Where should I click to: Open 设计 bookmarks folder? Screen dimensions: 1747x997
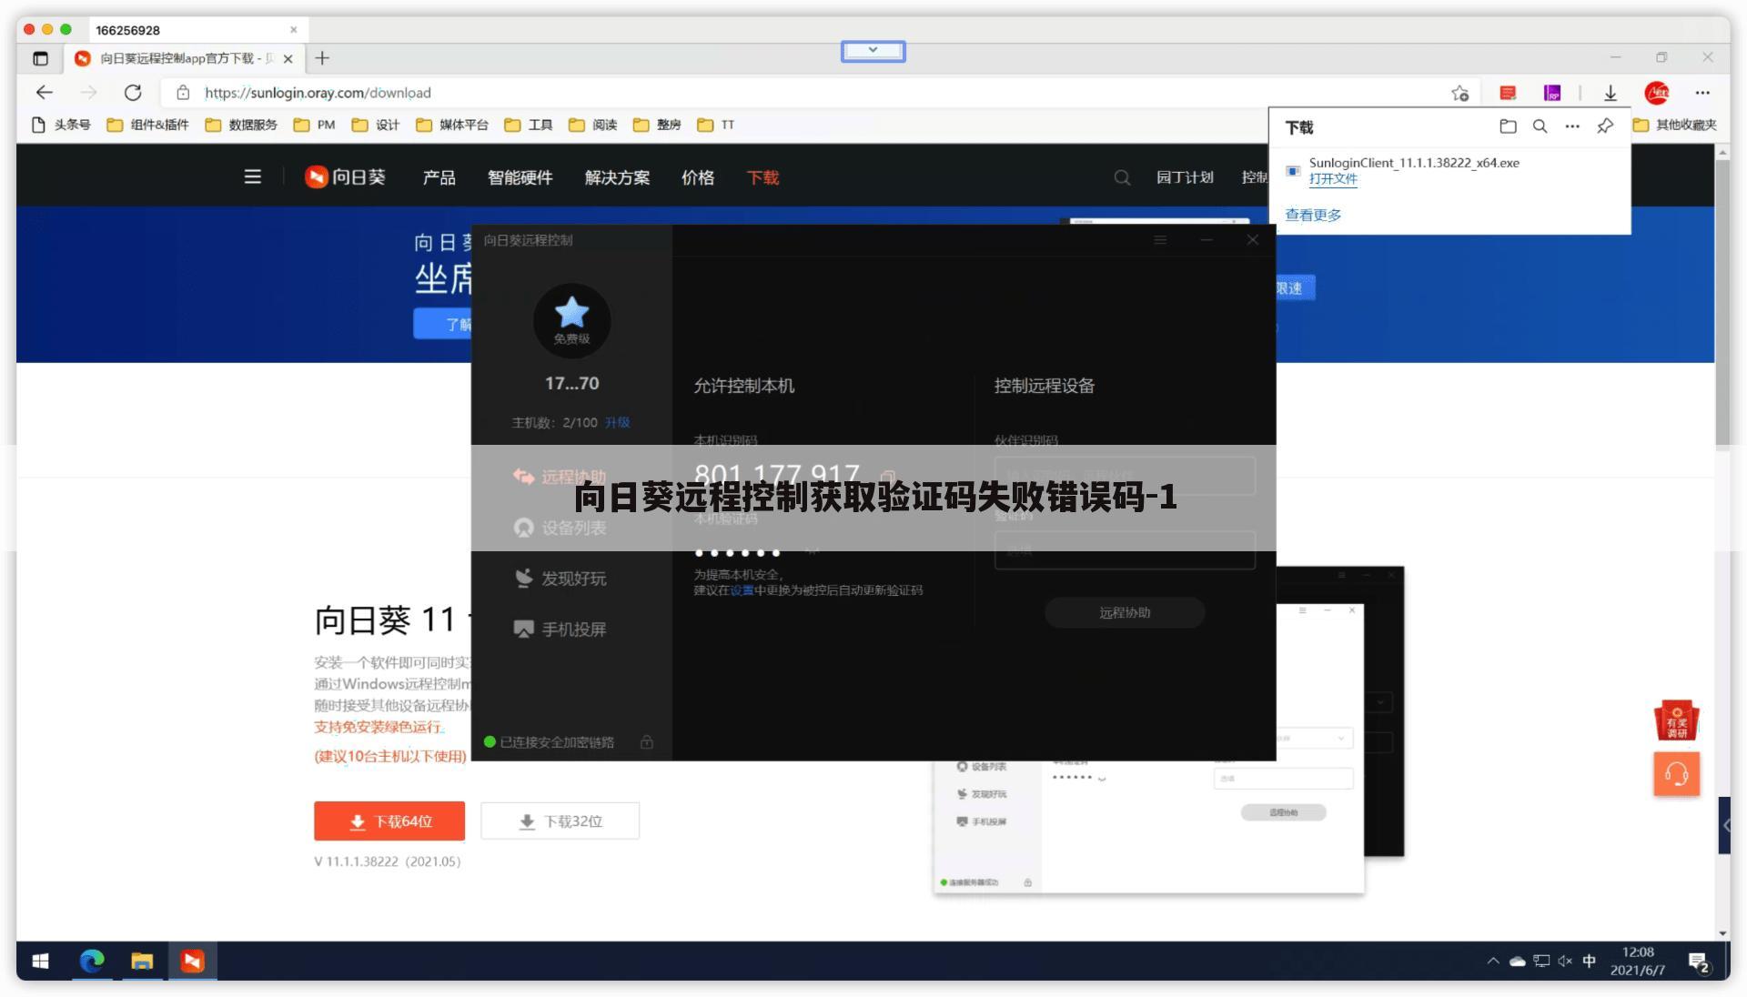376,125
